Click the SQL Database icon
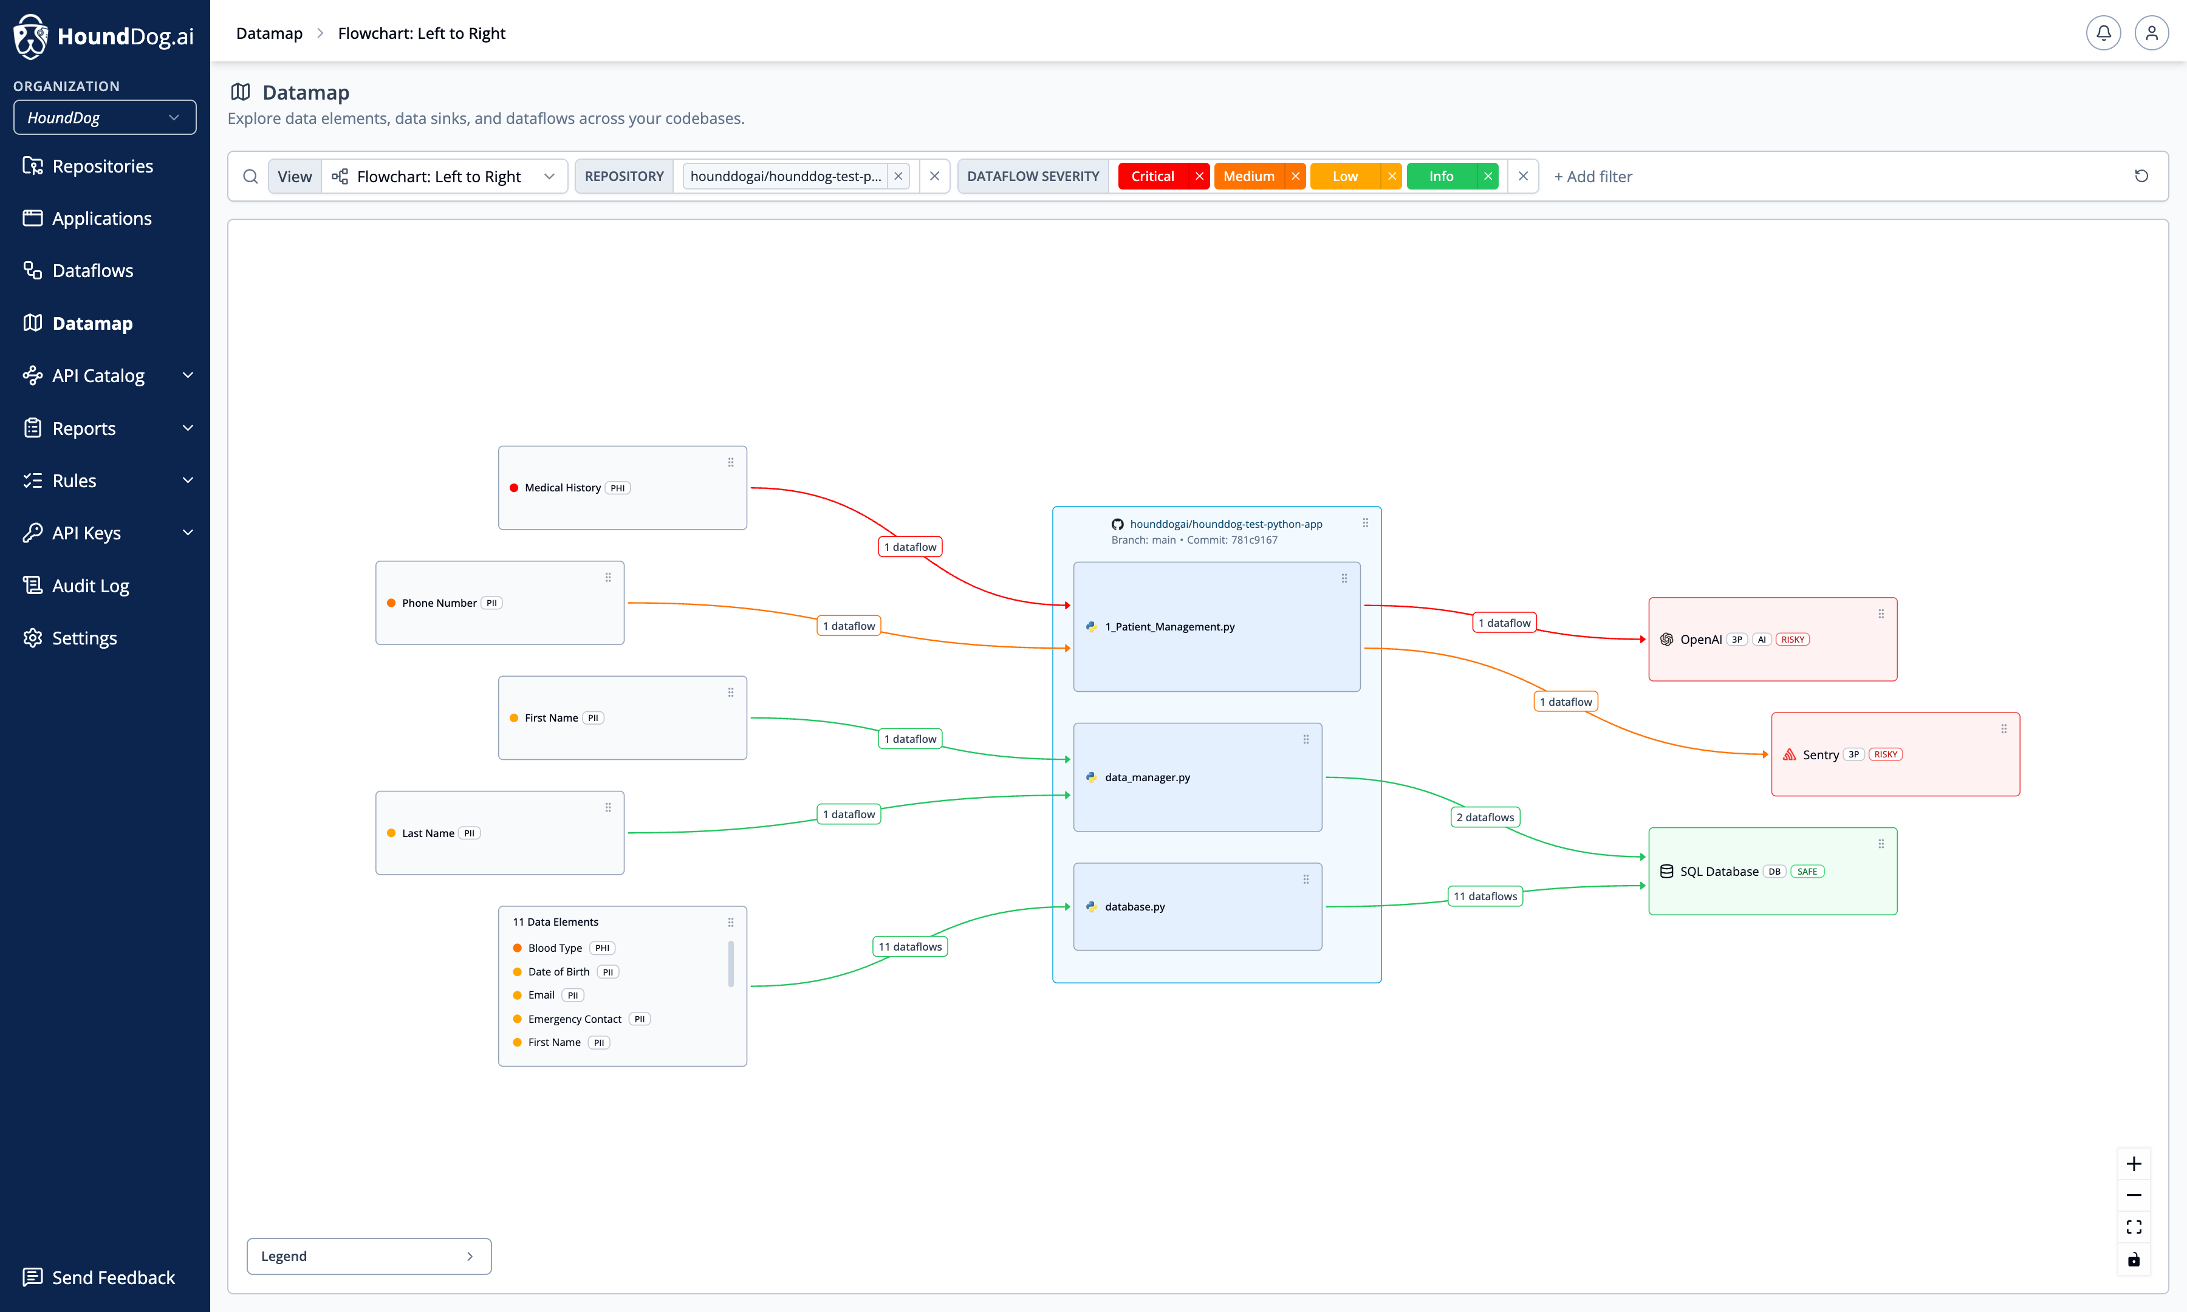 coord(1666,871)
